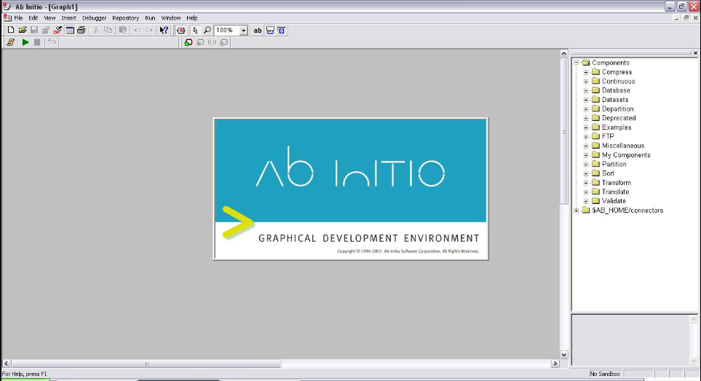Print the graph using printer icon
Screen dimensions: 701x381
[x=82, y=30]
